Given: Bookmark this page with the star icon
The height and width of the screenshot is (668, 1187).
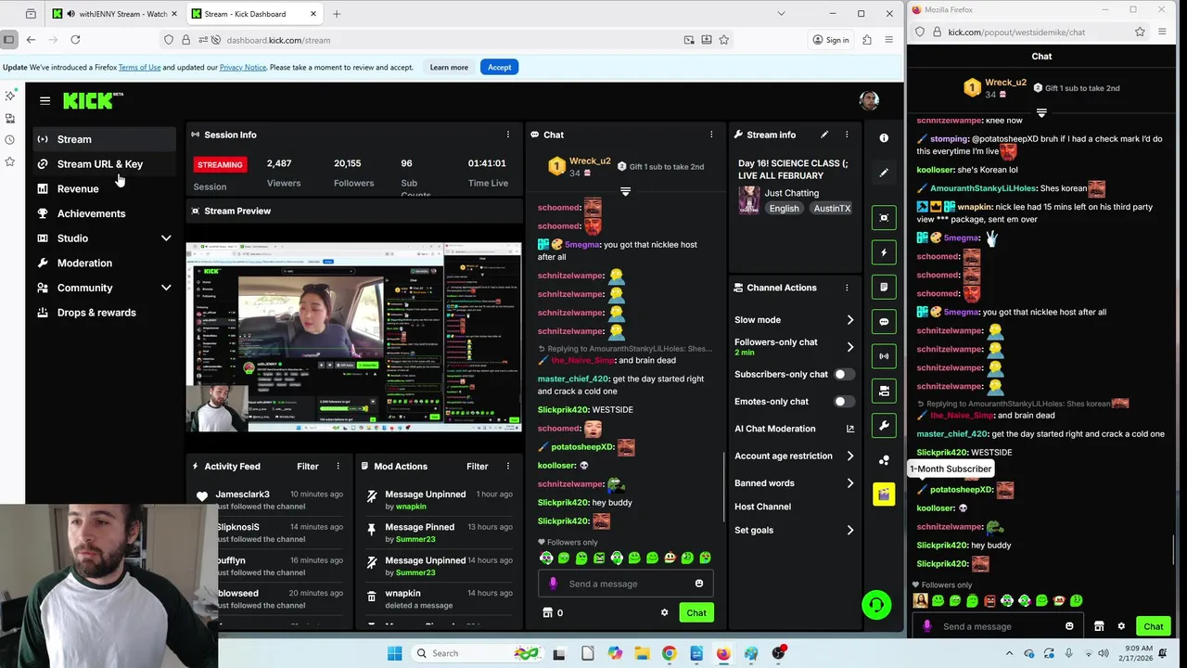Looking at the screenshot, I should (723, 40).
